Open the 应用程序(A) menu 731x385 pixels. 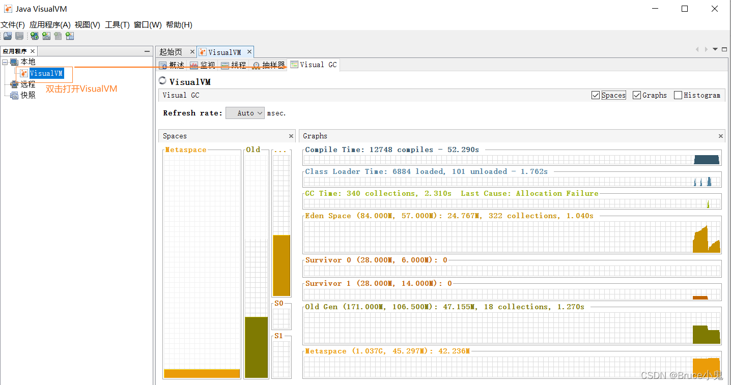tap(50, 25)
